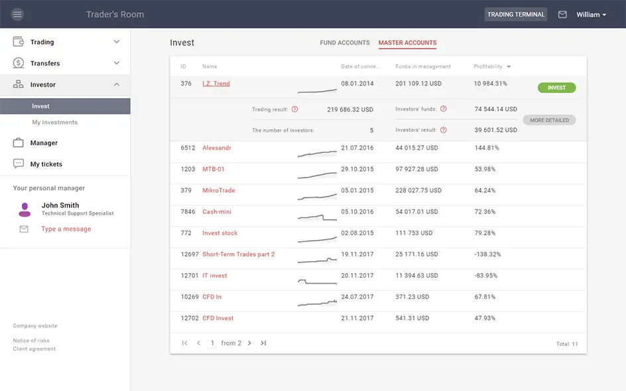The width and height of the screenshot is (626, 391).
Task: Click the hamburger menu icon top left
Action: click(18, 14)
